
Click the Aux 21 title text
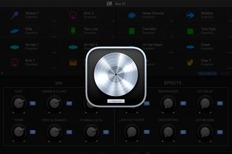[120, 4]
